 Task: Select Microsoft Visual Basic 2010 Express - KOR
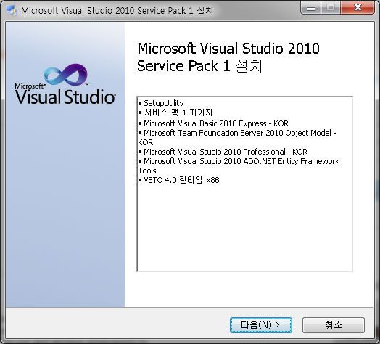coord(213,123)
